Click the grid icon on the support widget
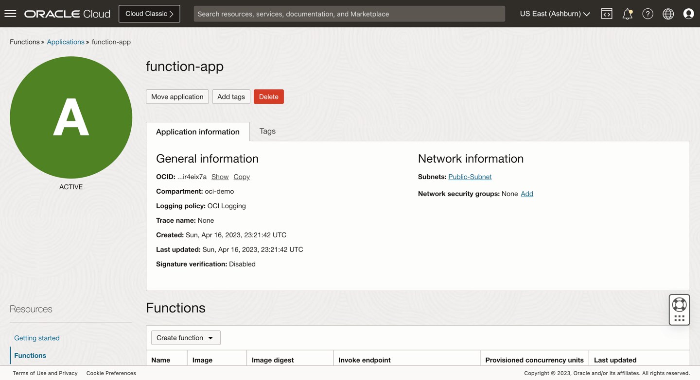Screen dimensions: 700x380 [680, 317]
